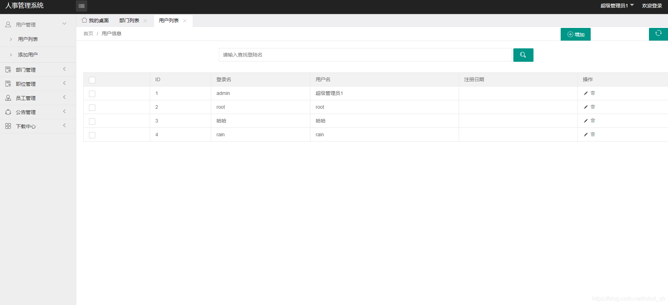
Task: Expand the 公告管理 menu chevron
Action: [x=64, y=111]
